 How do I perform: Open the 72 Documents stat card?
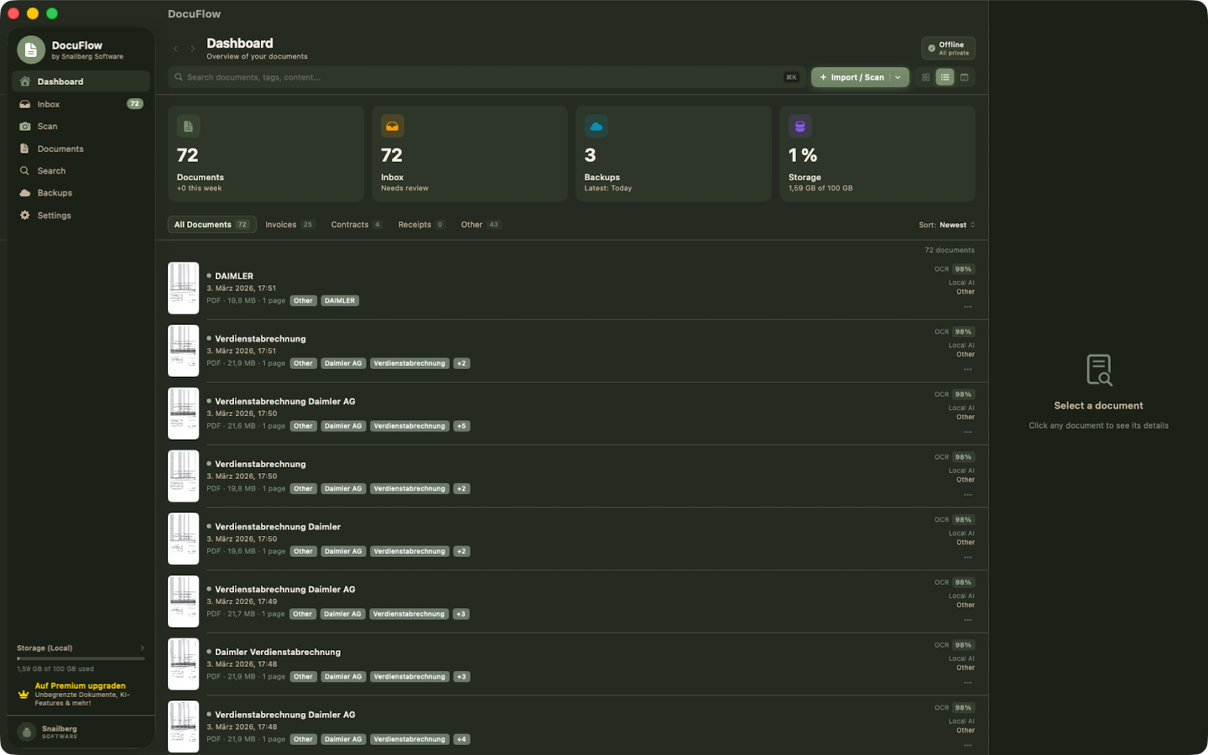click(266, 153)
